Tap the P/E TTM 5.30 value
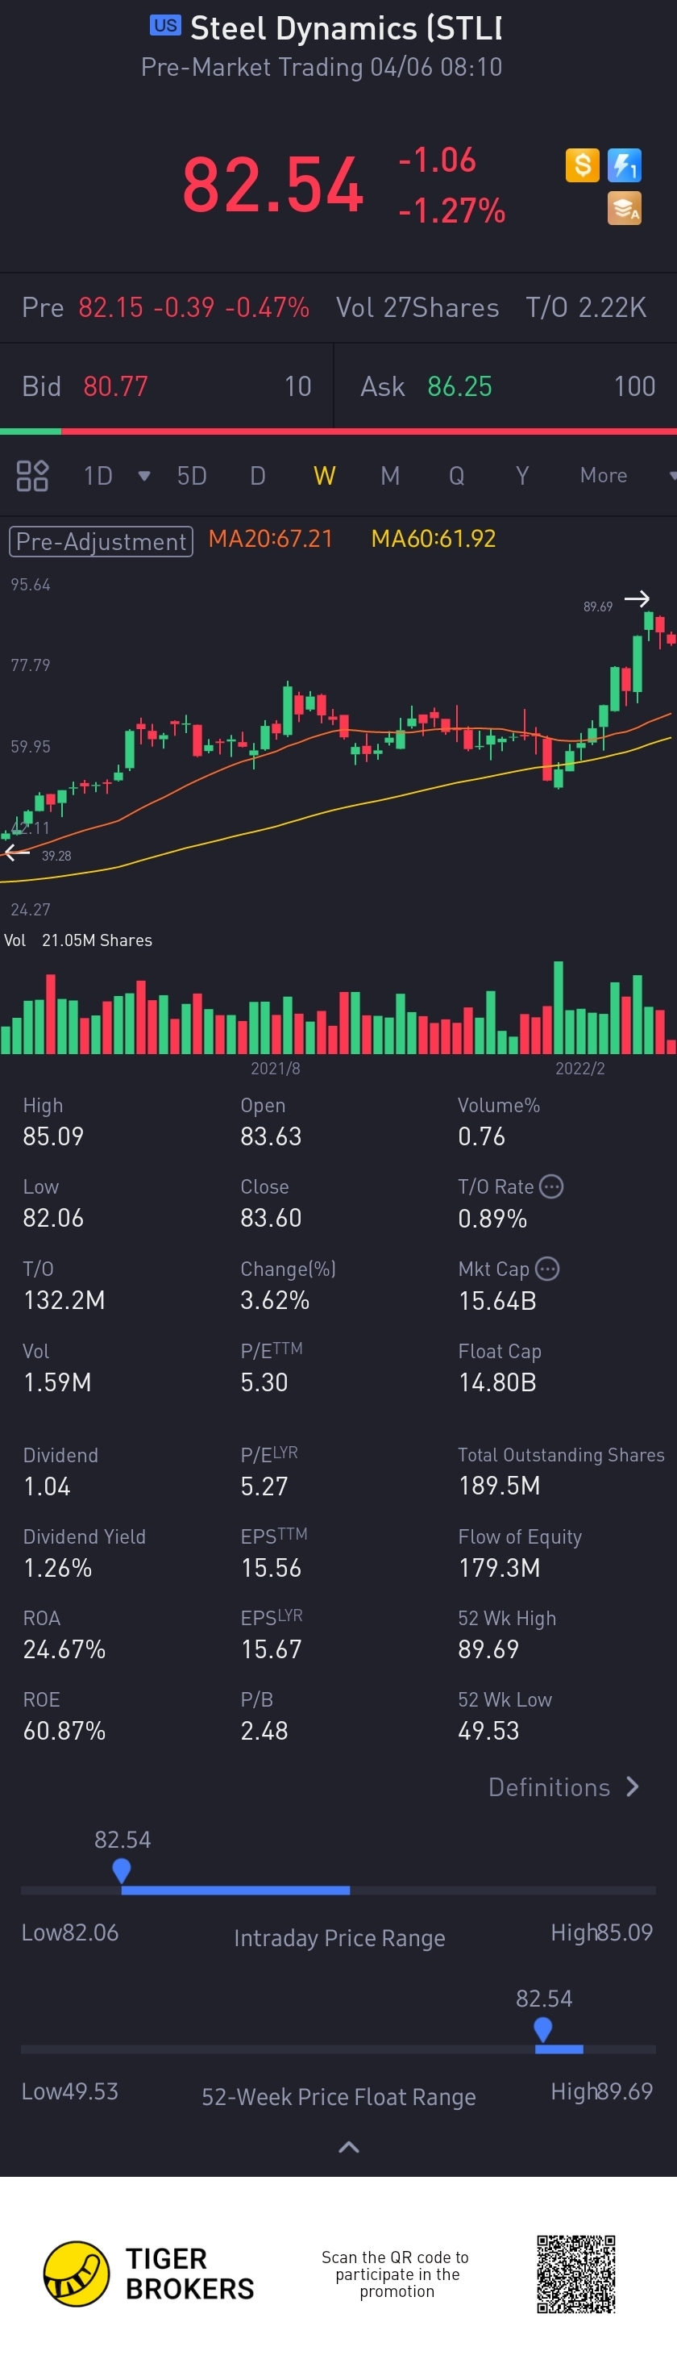677x2372 pixels. click(264, 1382)
